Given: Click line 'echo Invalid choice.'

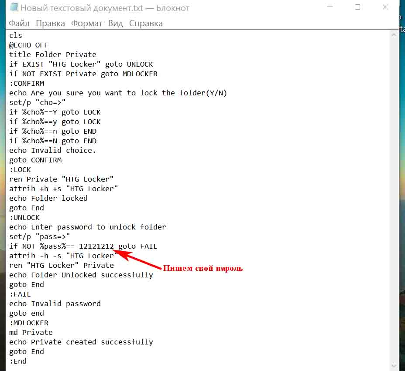Looking at the screenshot, I should coord(53,151).
